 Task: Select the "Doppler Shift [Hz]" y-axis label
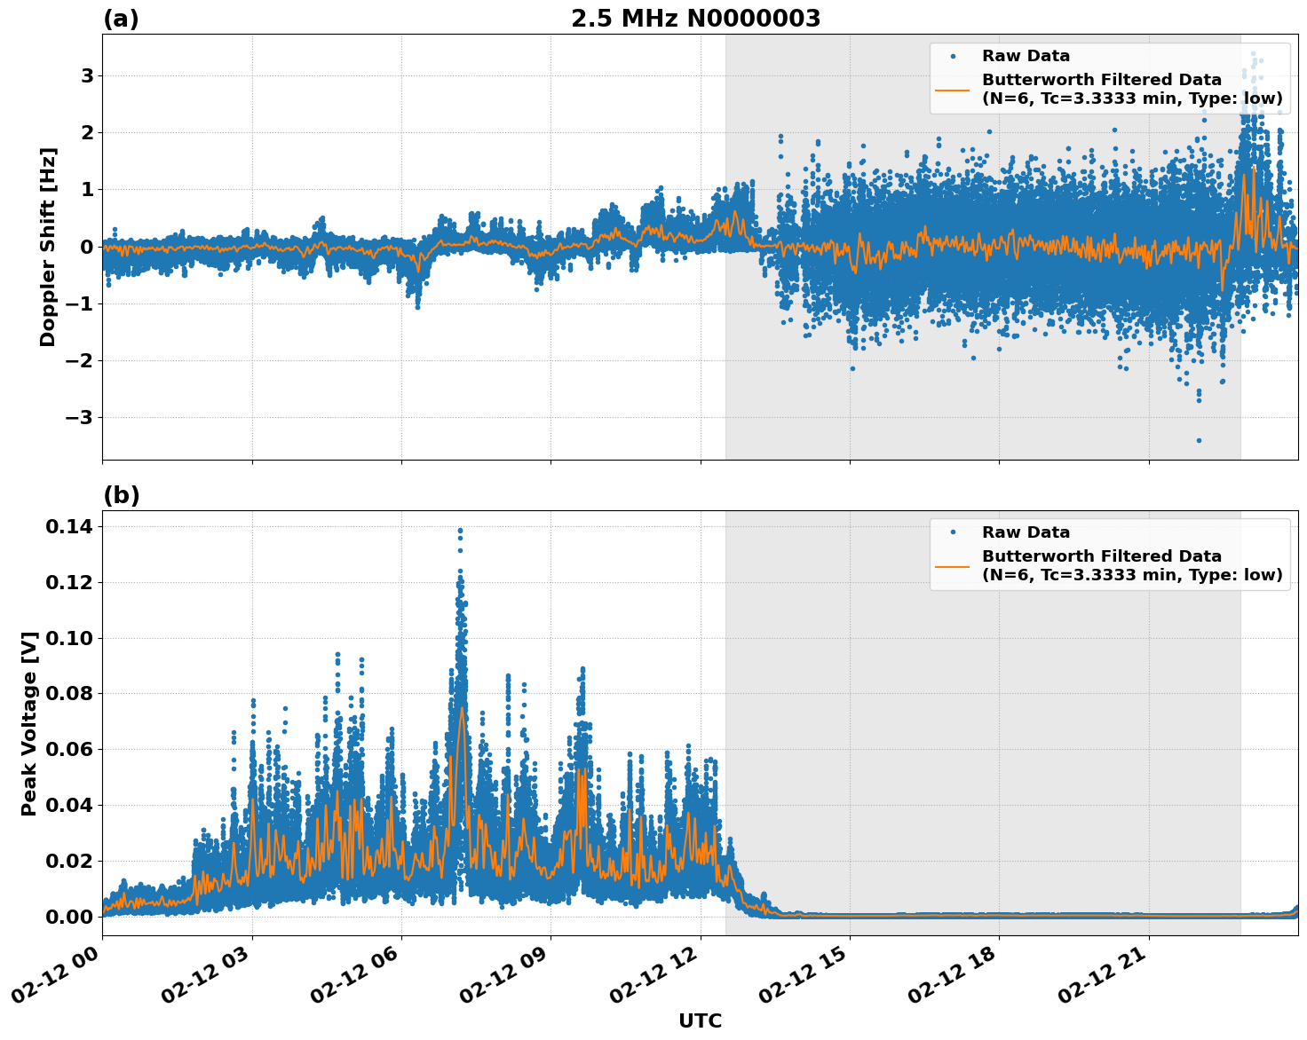pyautogui.click(x=48, y=247)
